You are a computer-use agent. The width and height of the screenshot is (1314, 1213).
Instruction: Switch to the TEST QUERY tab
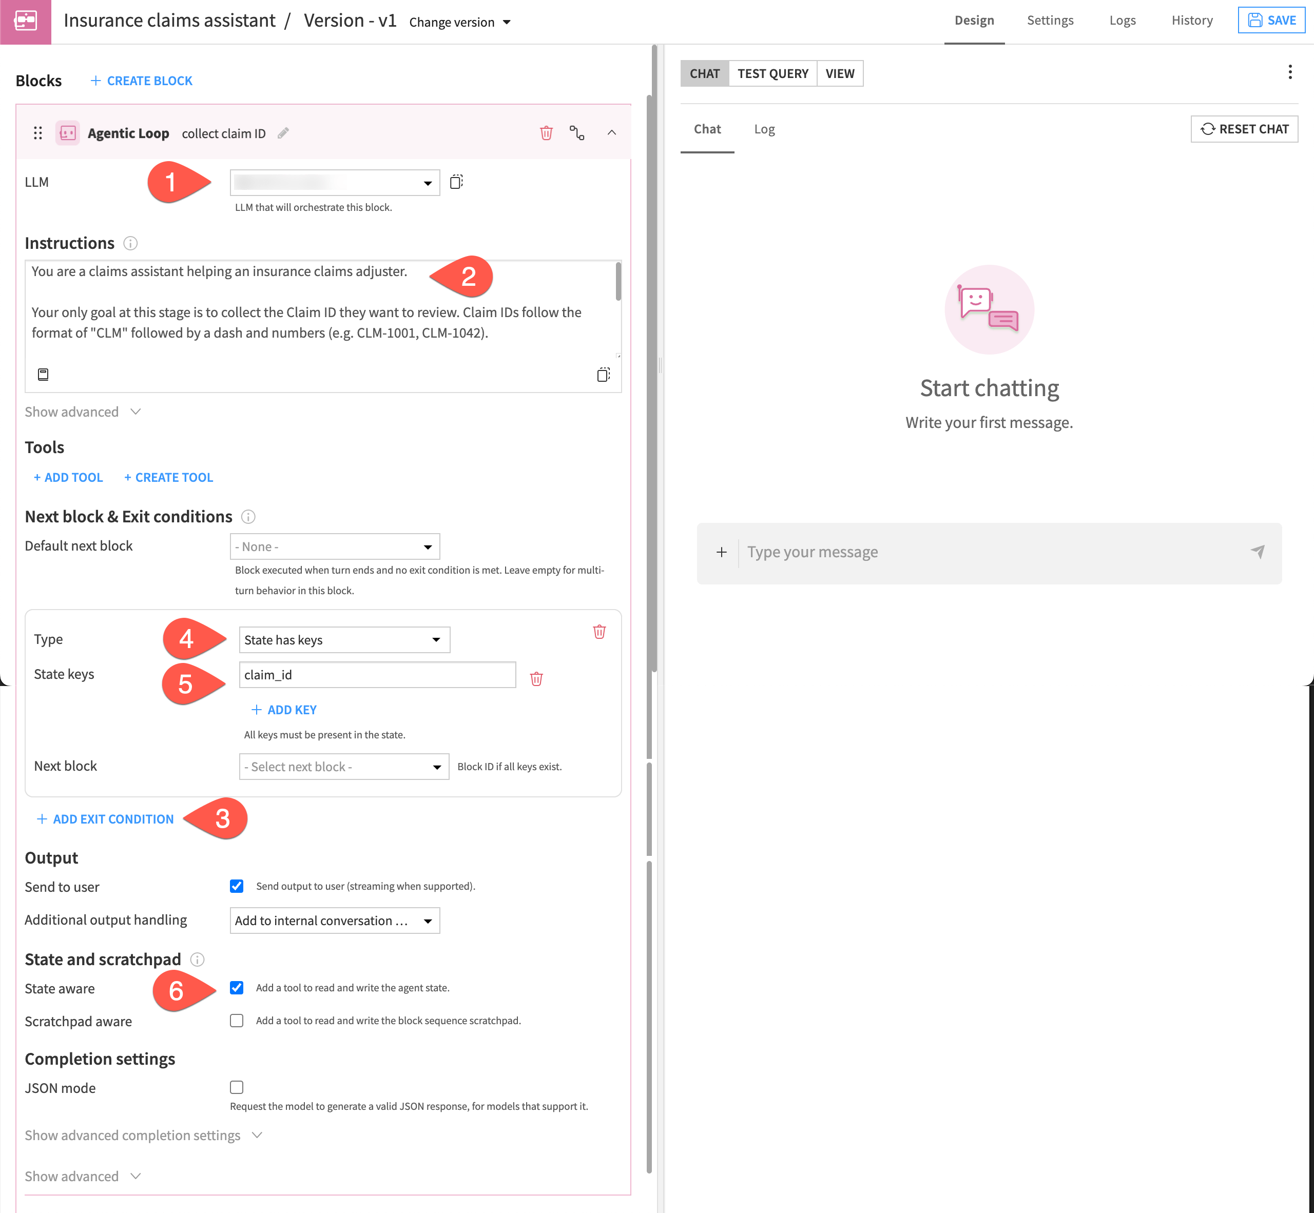(x=773, y=73)
